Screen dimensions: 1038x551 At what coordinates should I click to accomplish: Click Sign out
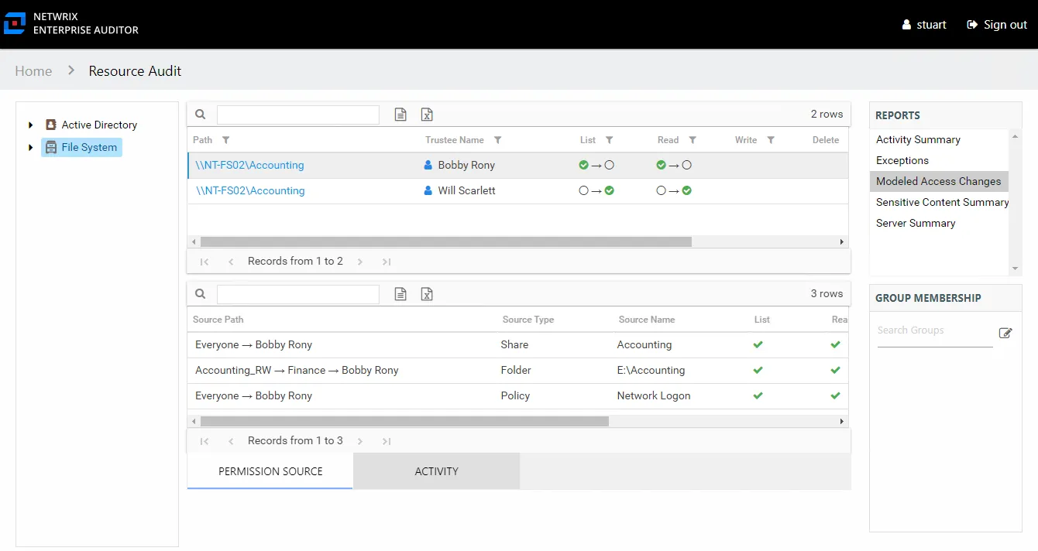pyautogui.click(x=997, y=25)
